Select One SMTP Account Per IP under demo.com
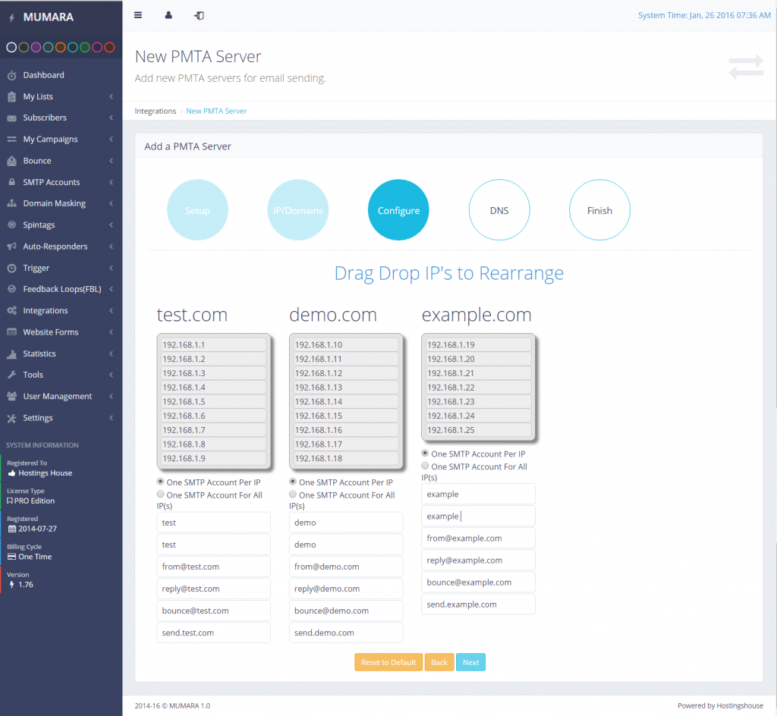 click(293, 482)
